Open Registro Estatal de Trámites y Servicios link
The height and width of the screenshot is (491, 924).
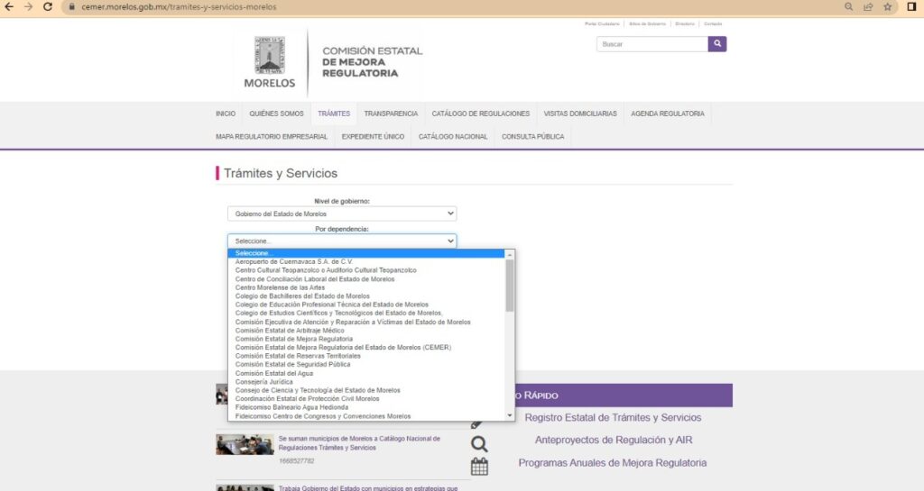click(613, 418)
